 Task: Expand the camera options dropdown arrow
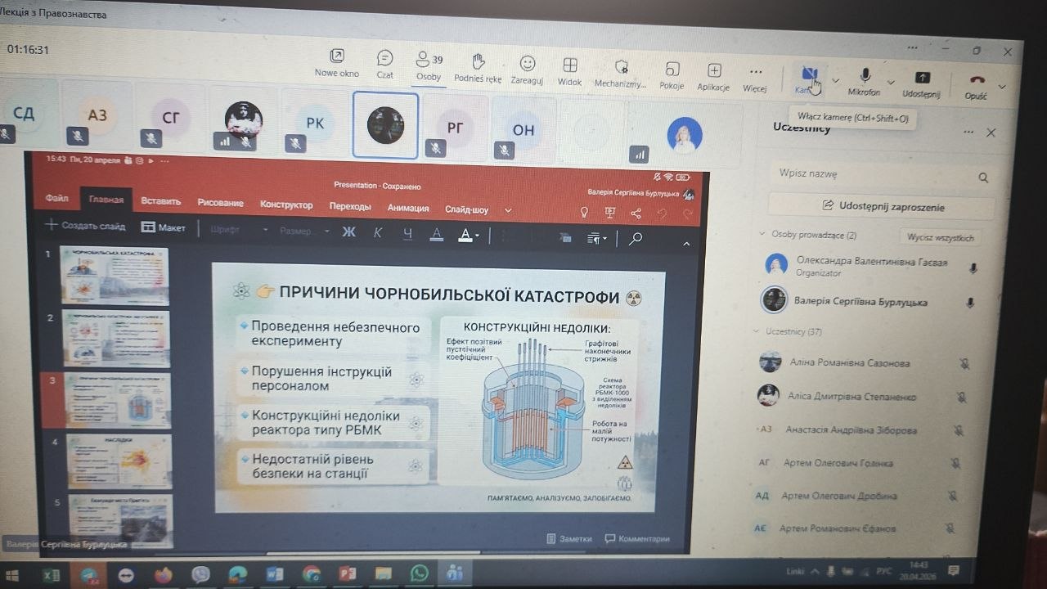click(835, 81)
